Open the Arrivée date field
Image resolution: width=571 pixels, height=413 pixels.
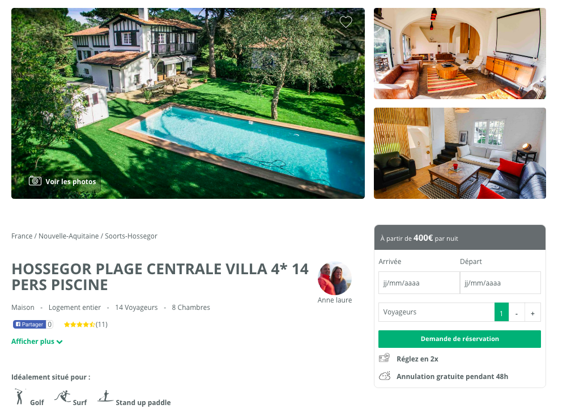pos(419,283)
